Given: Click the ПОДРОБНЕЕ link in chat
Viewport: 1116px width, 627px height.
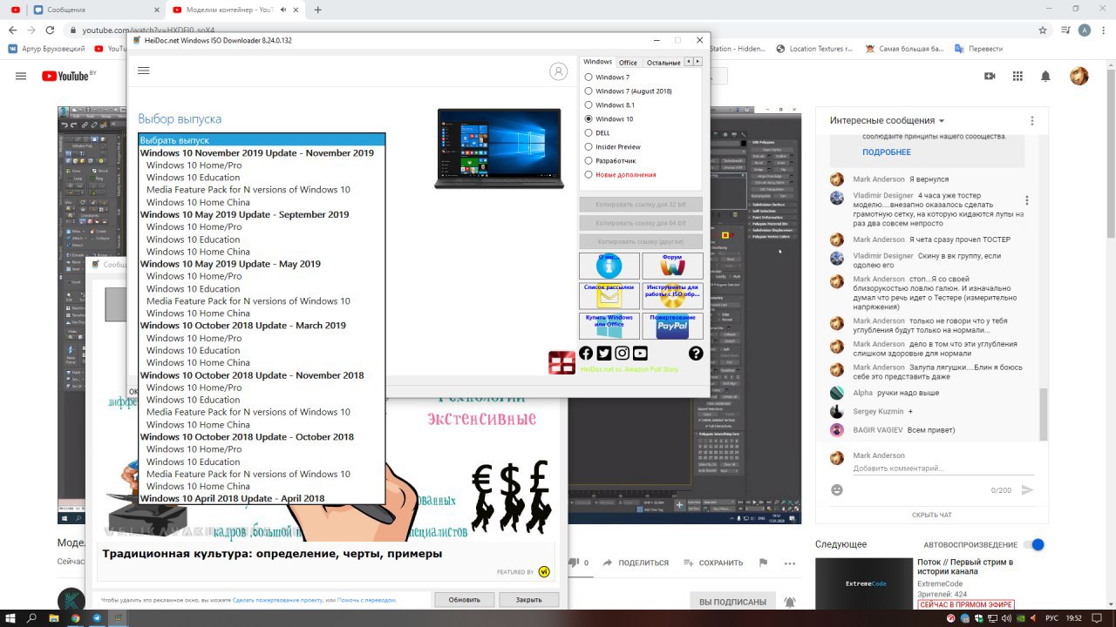Looking at the screenshot, I should coord(887,152).
